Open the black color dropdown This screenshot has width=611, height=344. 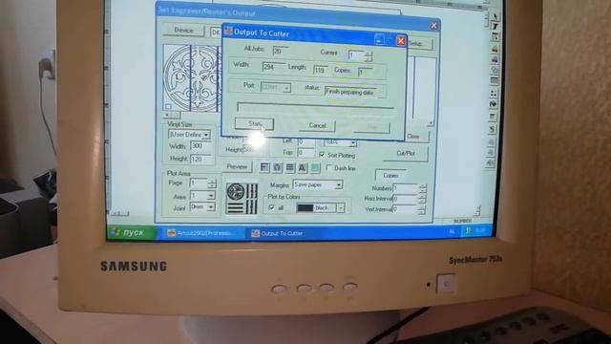coord(341,208)
